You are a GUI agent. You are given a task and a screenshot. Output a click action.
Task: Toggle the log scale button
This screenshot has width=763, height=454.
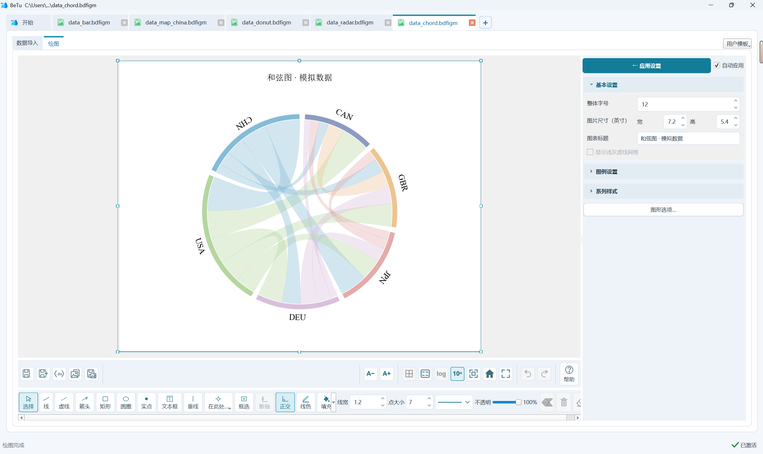pyautogui.click(x=441, y=374)
